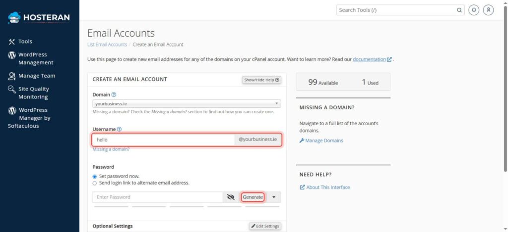This screenshot has height=232, width=508.
Task: Open the documentation link
Action: 369,59
